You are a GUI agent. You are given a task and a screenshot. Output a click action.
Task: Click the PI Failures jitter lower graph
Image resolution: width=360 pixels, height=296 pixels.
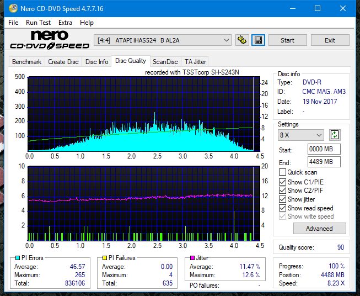[144, 203]
